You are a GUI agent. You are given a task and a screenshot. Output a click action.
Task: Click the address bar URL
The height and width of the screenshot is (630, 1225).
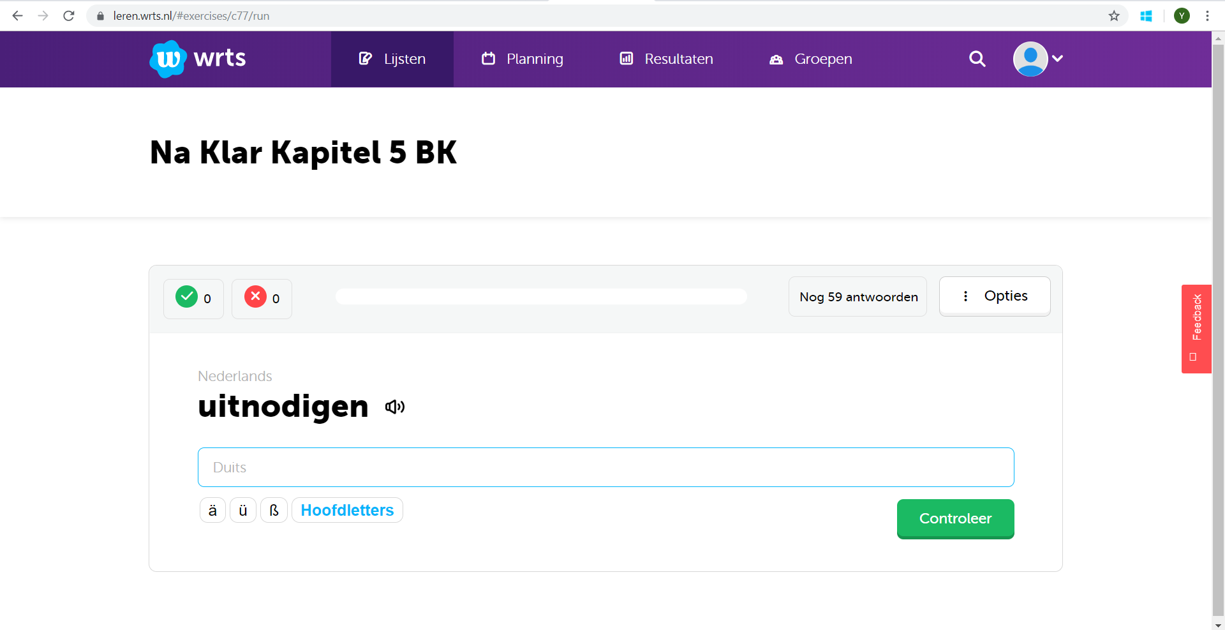click(x=191, y=16)
